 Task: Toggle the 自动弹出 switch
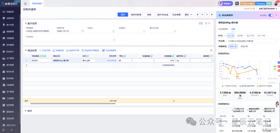point(271,15)
